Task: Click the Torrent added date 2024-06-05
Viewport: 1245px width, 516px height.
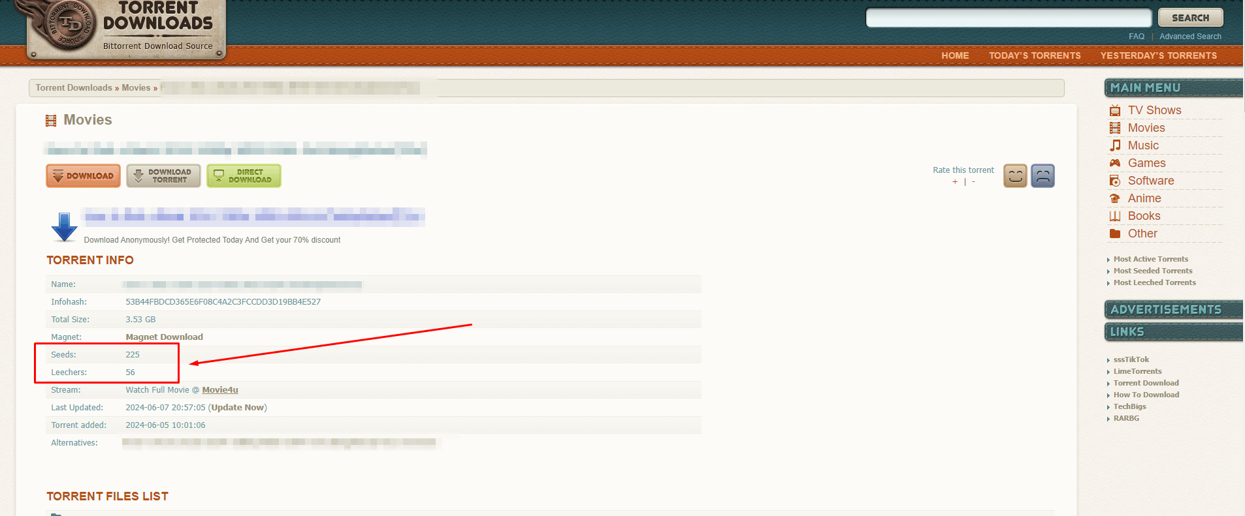Action: (x=165, y=425)
